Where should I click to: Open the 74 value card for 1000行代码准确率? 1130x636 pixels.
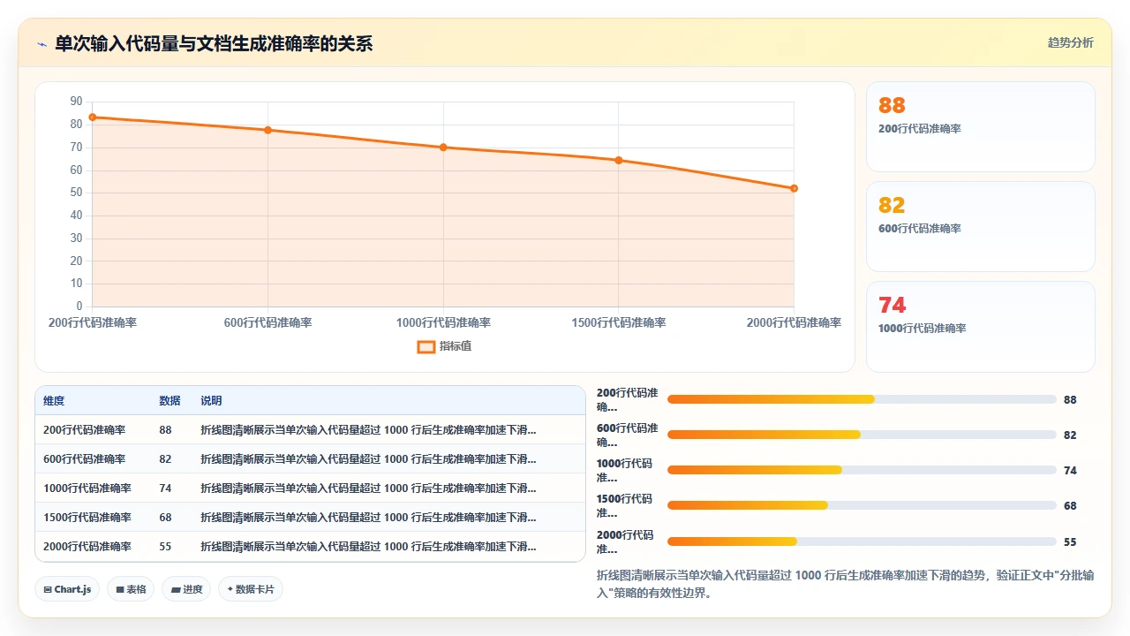(x=980, y=326)
